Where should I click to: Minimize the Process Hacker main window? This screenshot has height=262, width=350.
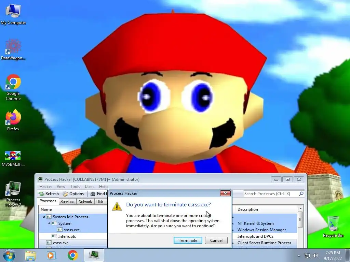[x=276, y=179]
